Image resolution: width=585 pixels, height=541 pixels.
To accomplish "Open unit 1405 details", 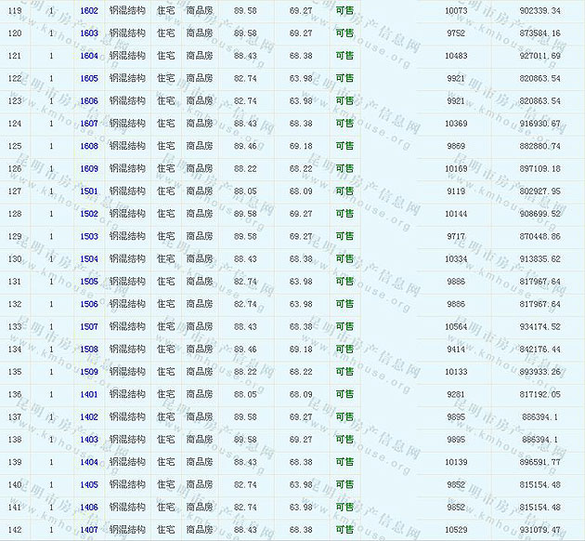I will click(89, 484).
